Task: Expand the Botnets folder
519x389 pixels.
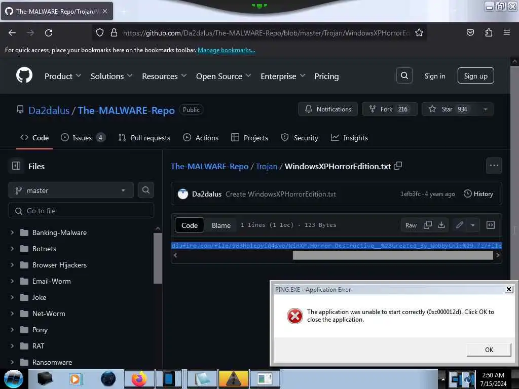Action: [12, 249]
